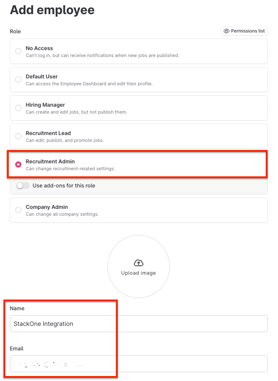
Task: Click the No Access role description text
Action: 103,55
